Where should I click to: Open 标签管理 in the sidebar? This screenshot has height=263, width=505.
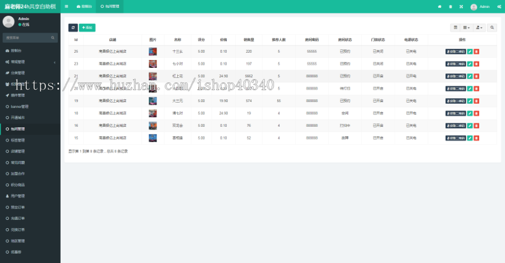[30, 140]
